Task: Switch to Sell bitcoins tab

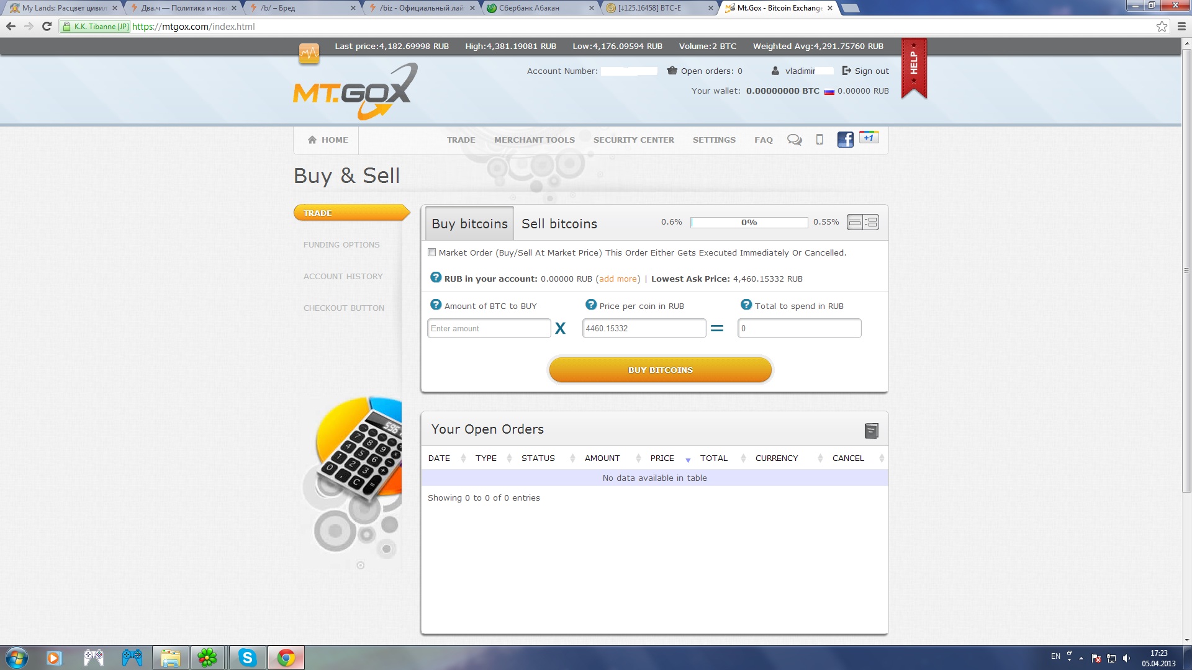Action: tap(559, 224)
